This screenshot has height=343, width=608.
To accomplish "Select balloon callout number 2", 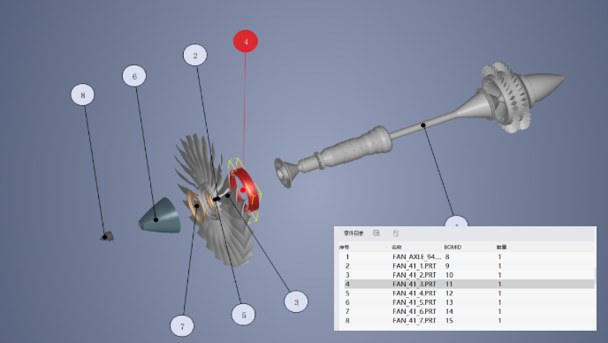I will [195, 55].
